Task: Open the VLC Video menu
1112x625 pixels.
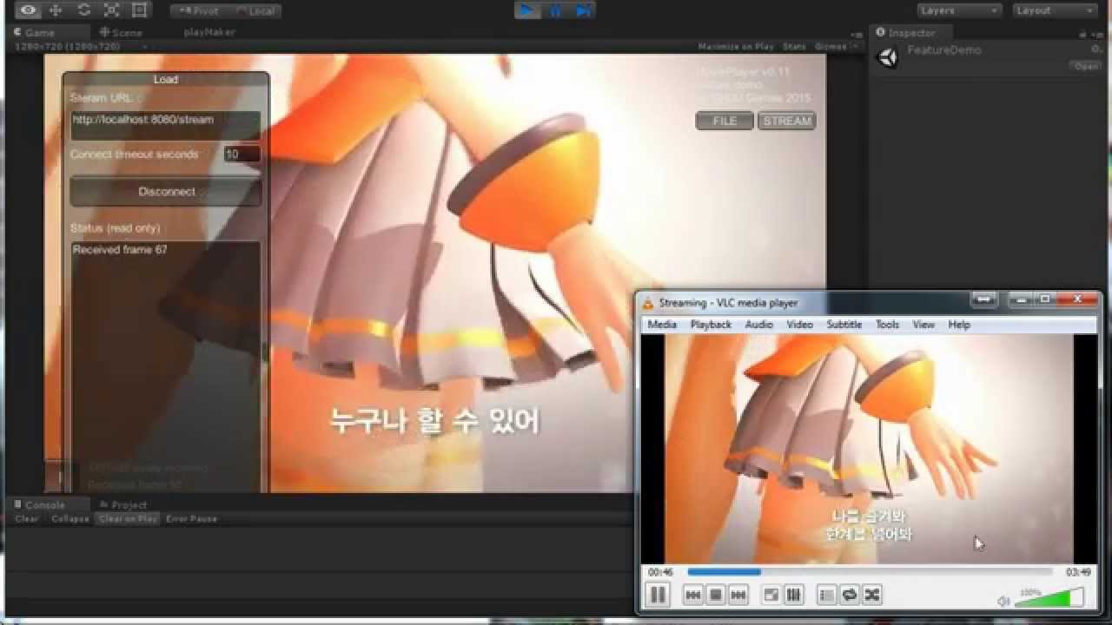Action: (x=799, y=325)
